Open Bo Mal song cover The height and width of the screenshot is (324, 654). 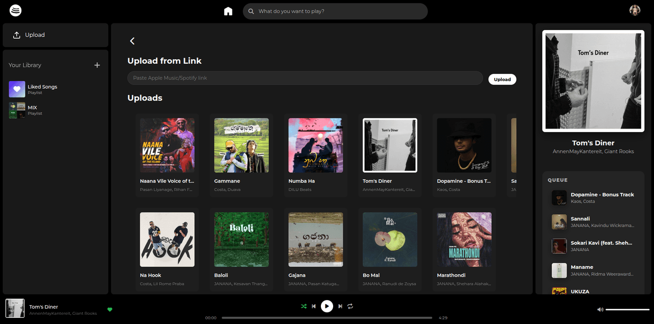pyautogui.click(x=390, y=239)
